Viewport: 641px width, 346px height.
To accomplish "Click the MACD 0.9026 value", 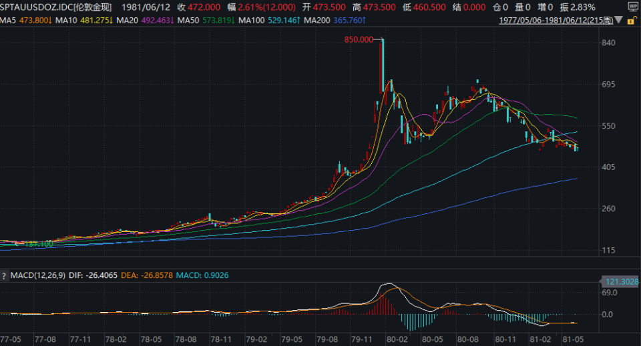I will [x=202, y=275].
